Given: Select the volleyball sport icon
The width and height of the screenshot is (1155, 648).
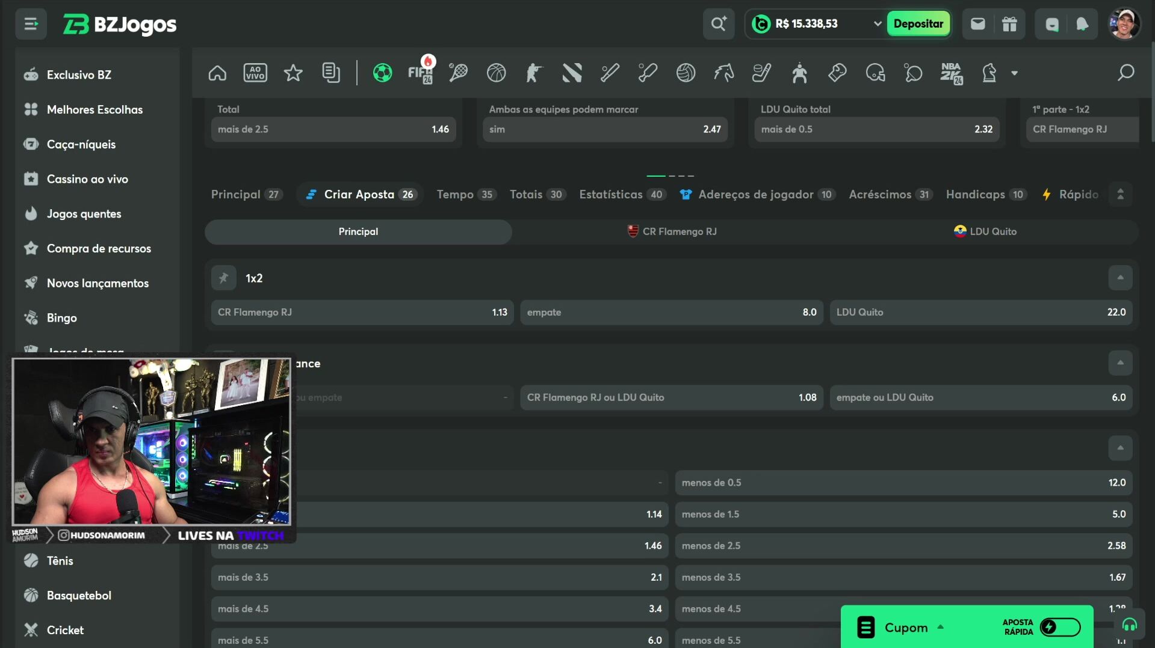Looking at the screenshot, I should click(686, 73).
